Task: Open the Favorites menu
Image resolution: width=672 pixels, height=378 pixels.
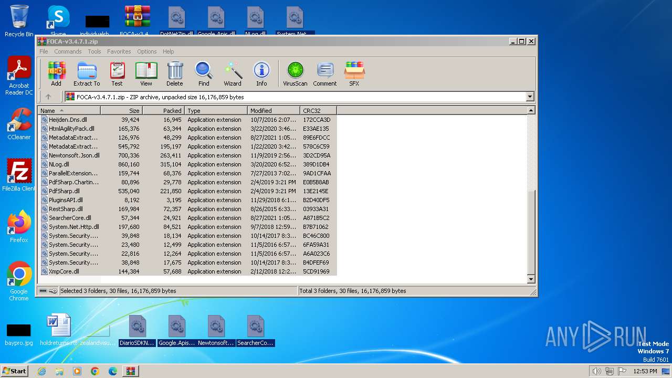Action: pyautogui.click(x=119, y=51)
